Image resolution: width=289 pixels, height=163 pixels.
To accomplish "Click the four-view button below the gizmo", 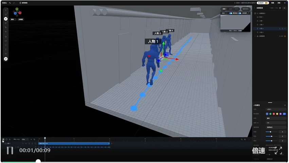I will [21, 19].
